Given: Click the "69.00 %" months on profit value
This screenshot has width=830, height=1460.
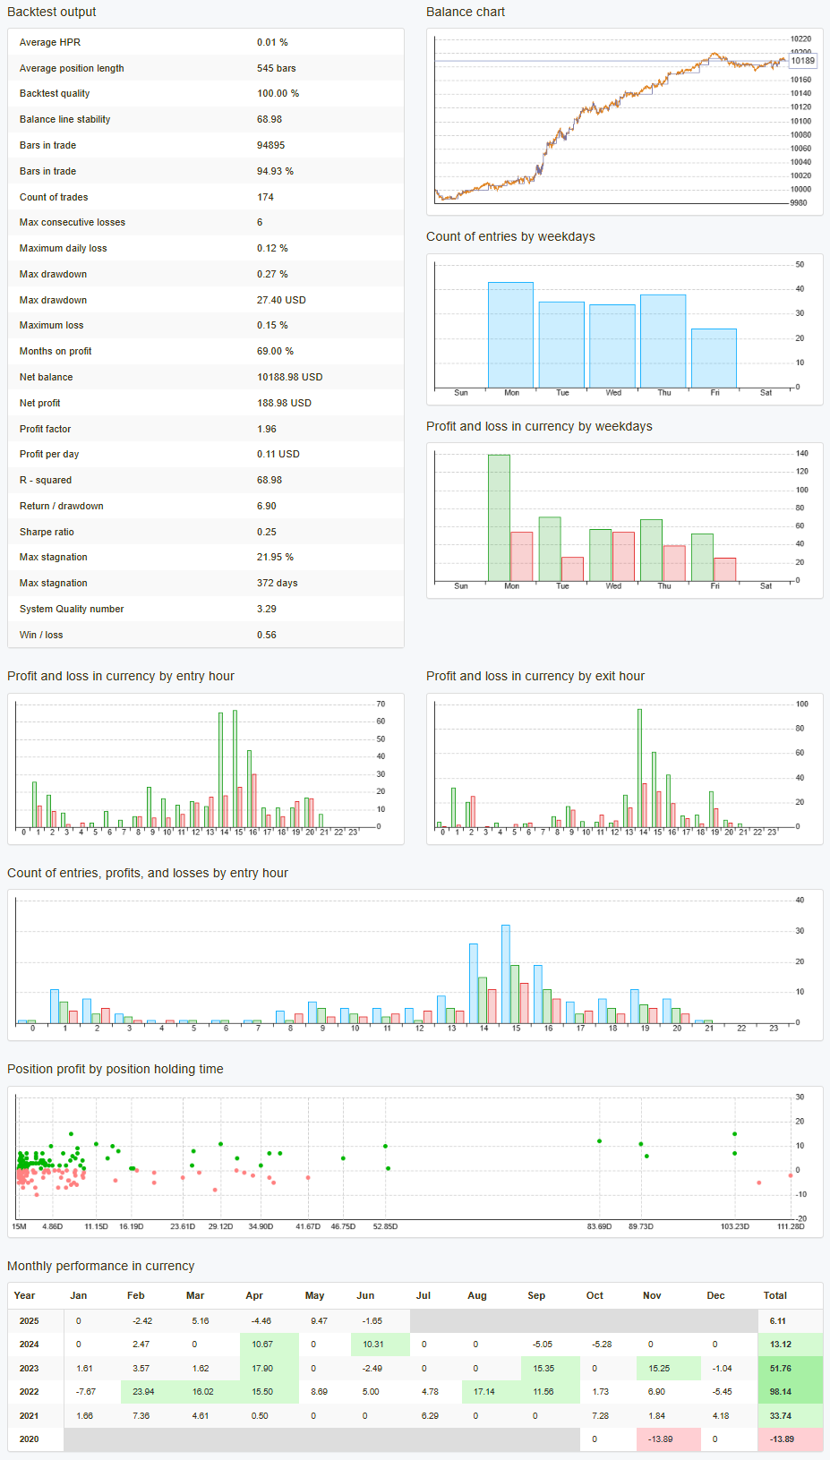Looking at the screenshot, I should [275, 351].
